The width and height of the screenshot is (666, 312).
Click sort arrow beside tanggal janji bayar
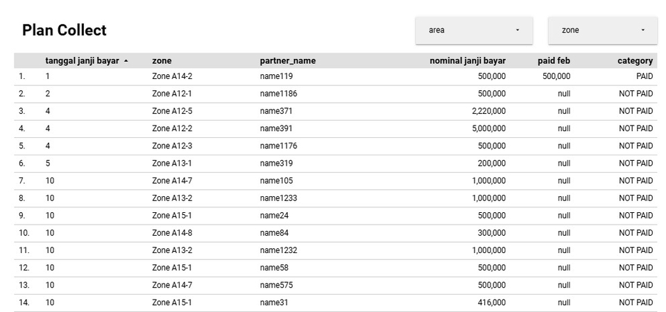(x=126, y=61)
